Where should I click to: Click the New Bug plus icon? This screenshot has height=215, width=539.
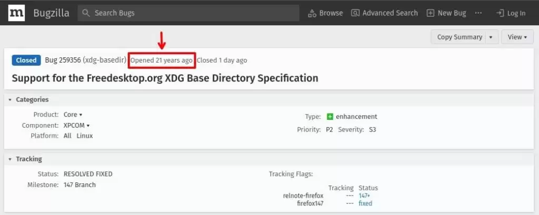(x=431, y=13)
